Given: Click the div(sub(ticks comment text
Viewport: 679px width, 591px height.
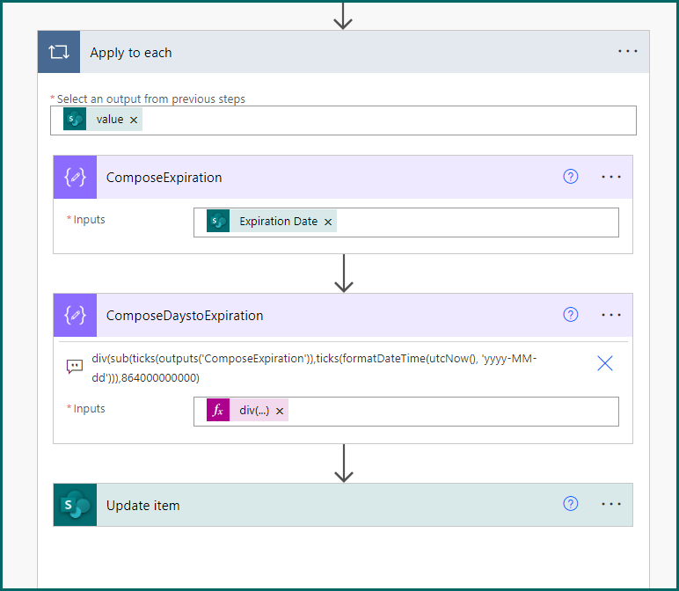Looking at the screenshot, I should coord(314,368).
